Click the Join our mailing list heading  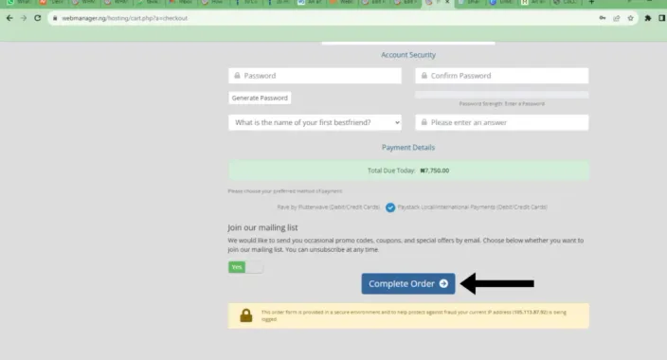tap(262, 227)
